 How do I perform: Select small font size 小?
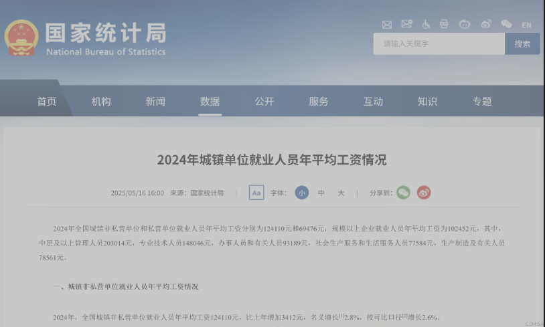point(302,193)
